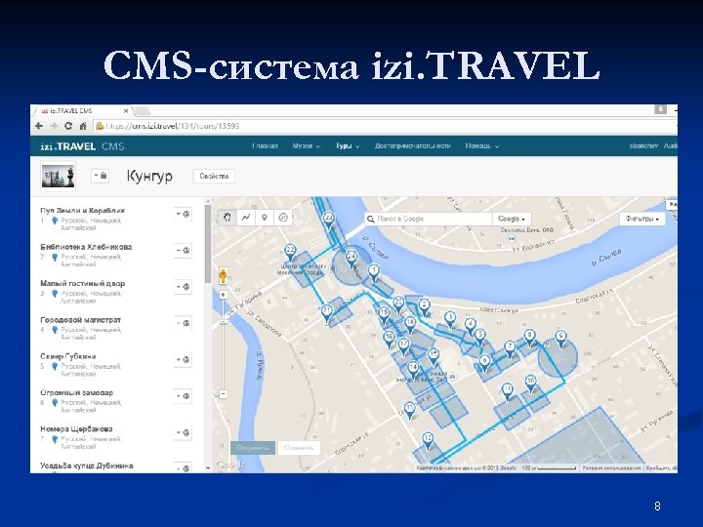Viewport: 703px width, 527px height.
Task: Click the Кунгур tour thumbnail image
Action: click(58, 176)
